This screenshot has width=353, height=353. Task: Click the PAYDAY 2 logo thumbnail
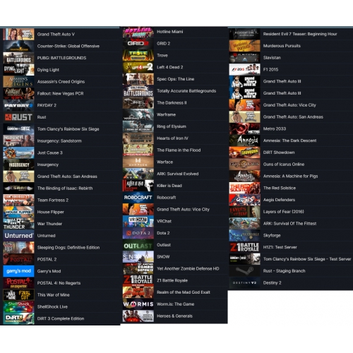tap(18, 105)
